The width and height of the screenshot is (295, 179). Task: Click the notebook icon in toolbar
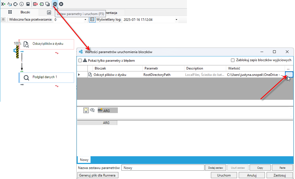(28, 4)
